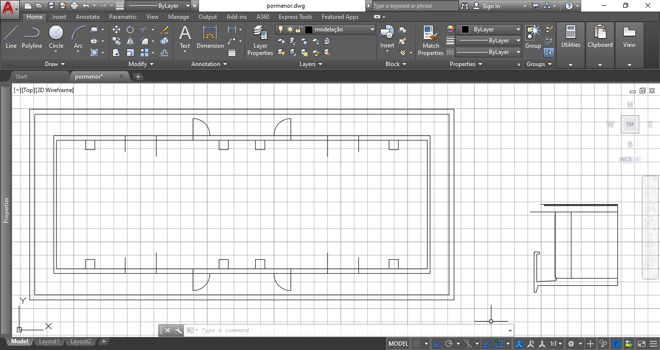Open the annotation scale 1:1 dropdown
Screen dimensions: 660x350
pos(556,344)
